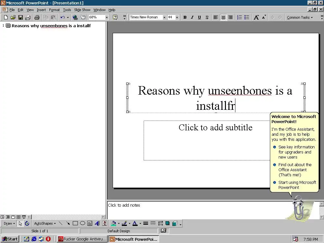Choose the Select Objects arrow tool
Screen dimensions: 324x243
[x=20, y=223]
